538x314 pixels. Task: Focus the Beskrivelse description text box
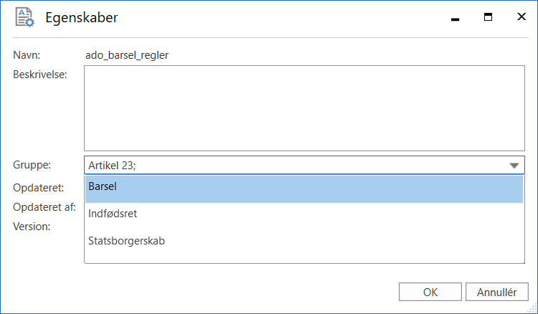click(304, 108)
